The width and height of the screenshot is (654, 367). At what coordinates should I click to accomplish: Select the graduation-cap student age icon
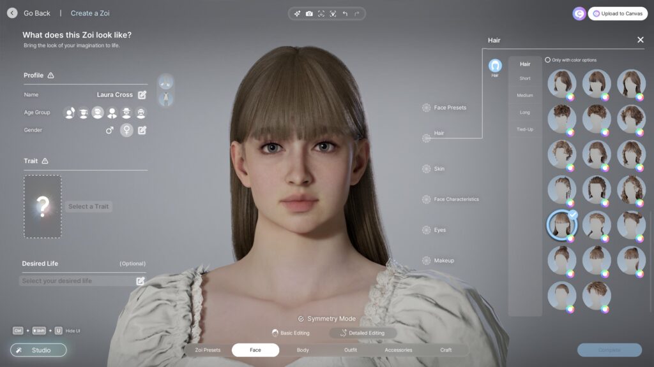point(83,112)
